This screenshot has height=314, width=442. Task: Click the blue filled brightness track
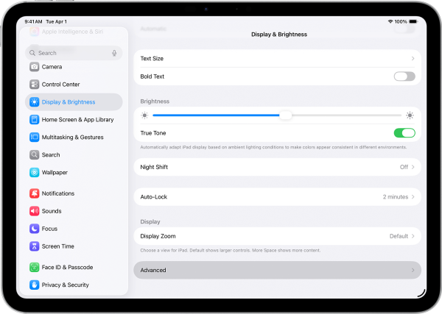point(216,115)
